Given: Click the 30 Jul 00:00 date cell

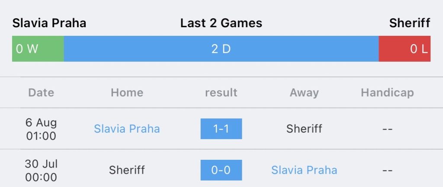Looking at the screenshot, I should (41, 170).
